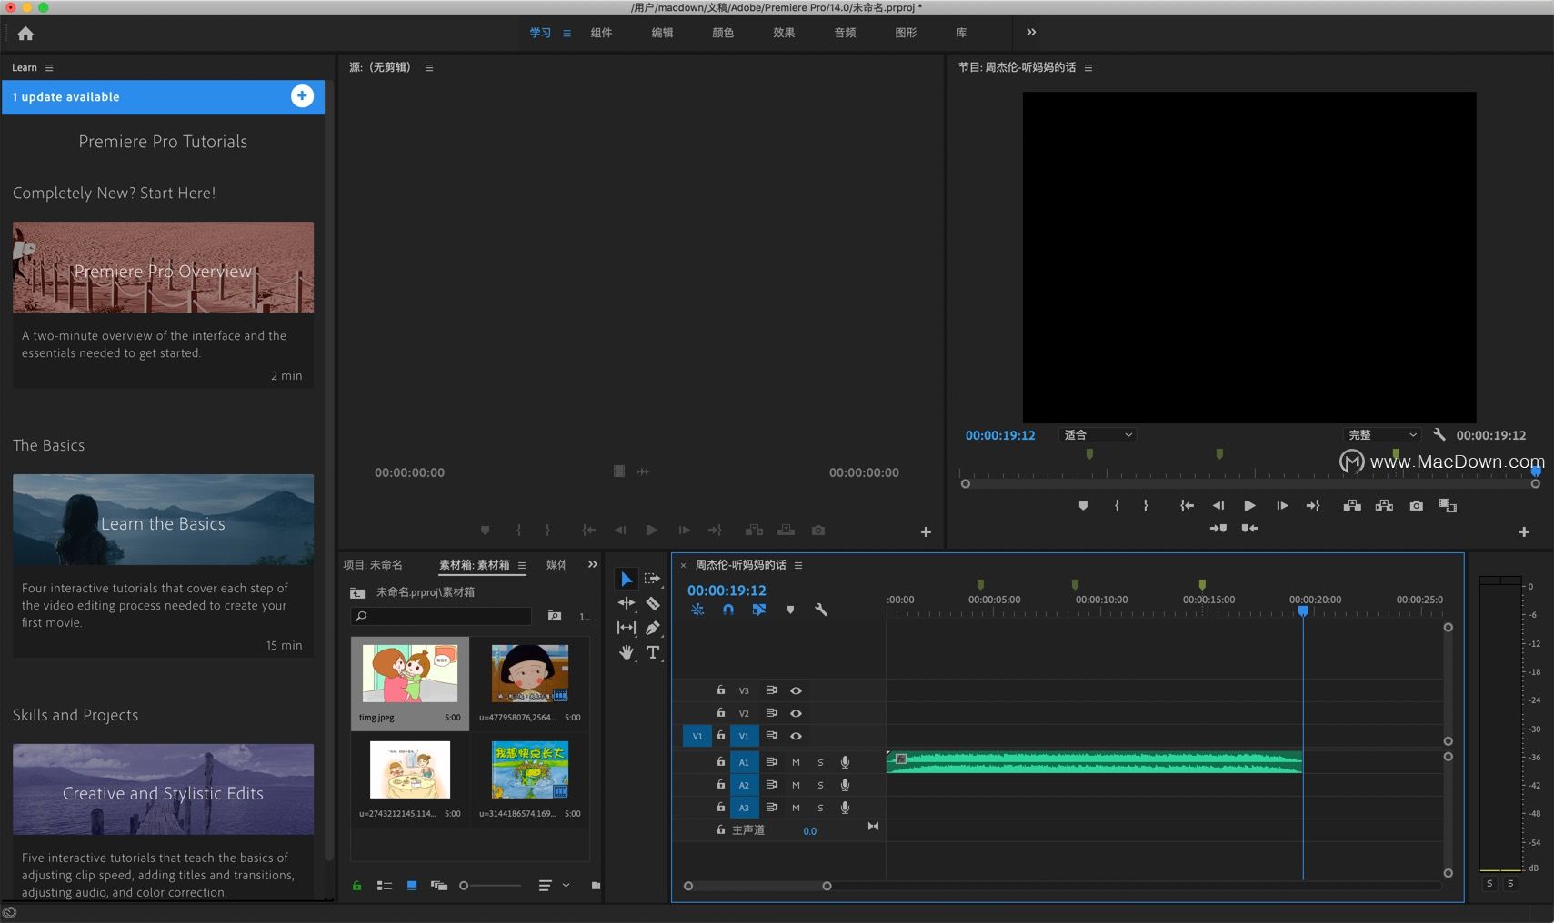Open 学习 workspace menu icon
Screen dimensions: 1554x923
pos(566,33)
